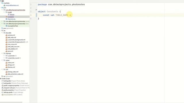The height and width of the screenshot is (103, 184).
Task: Open gradle.properties Project Properties file
Action: [x=15, y=90]
